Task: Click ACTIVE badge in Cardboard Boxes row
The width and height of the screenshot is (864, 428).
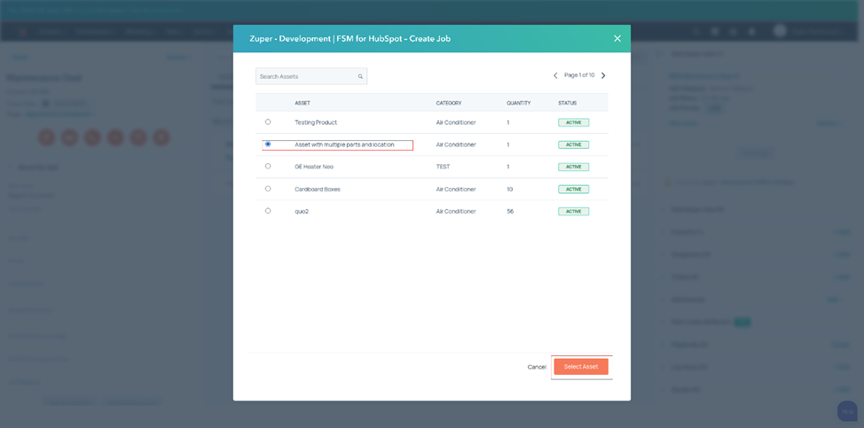Action: (x=574, y=190)
